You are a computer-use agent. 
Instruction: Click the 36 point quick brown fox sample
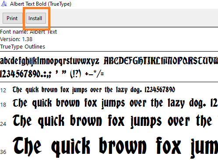[x=115, y=147]
